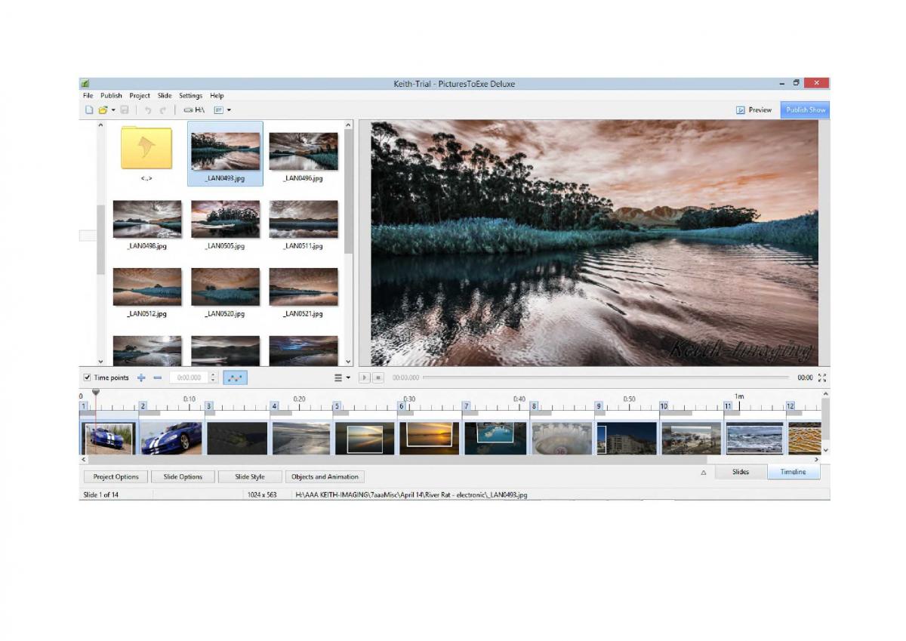Image resolution: width=906 pixels, height=641 pixels.
Task: Click the undo arrow in the toolbar
Action: (148, 110)
